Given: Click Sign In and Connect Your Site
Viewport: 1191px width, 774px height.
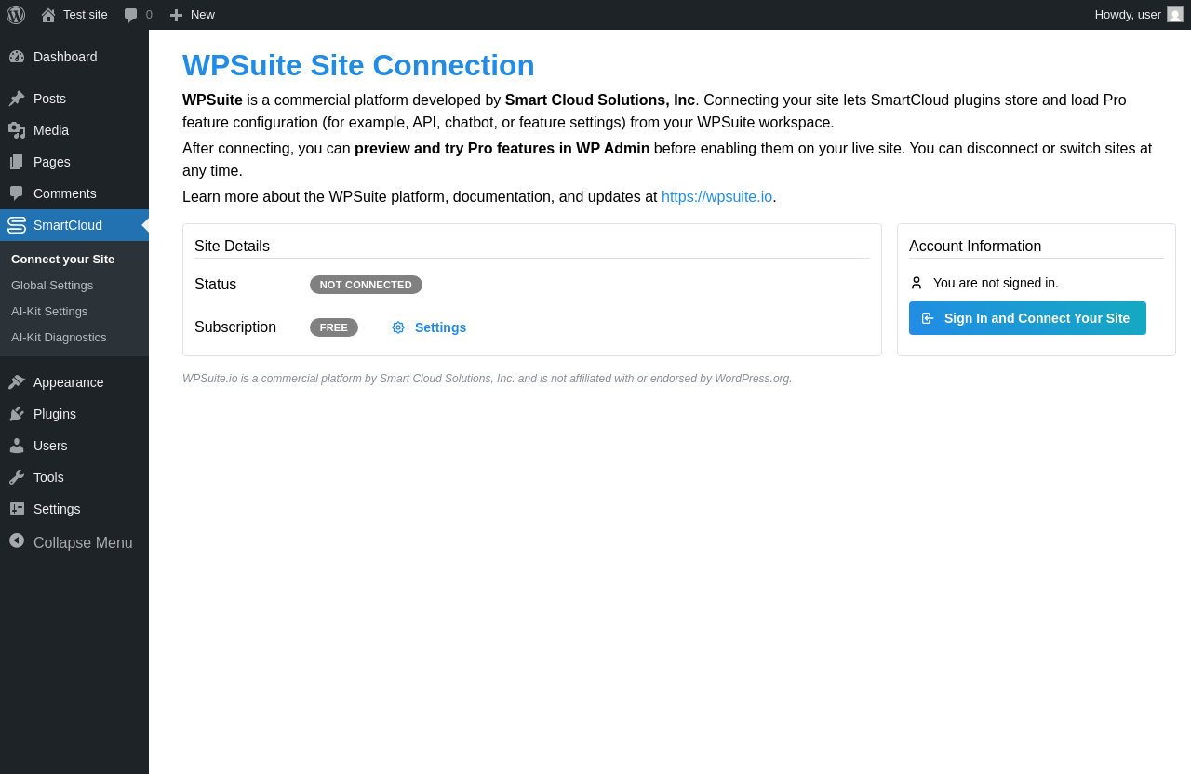Looking at the screenshot, I should tap(1027, 318).
